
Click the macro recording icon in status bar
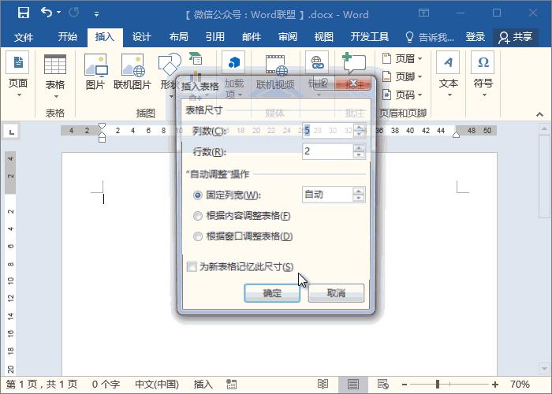(x=231, y=385)
